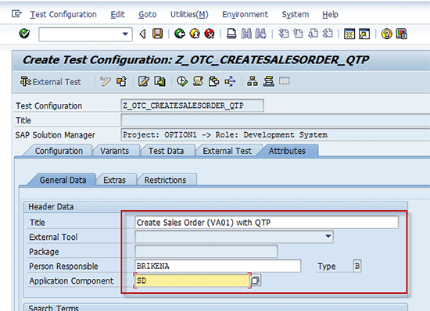Open the Goto menu
This screenshot has width=430, height=311.
[147, 14]
